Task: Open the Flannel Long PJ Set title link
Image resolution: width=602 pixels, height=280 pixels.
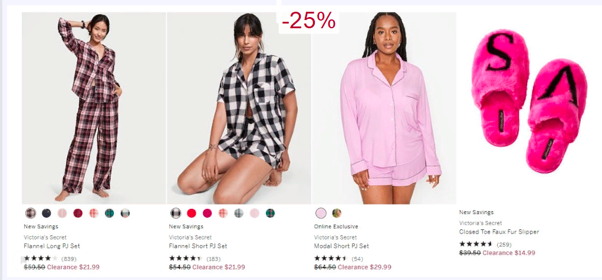Action: click(52, 246)
